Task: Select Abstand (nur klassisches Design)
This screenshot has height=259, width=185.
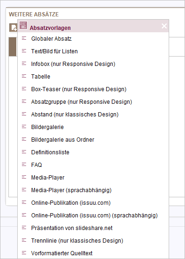Action: tap(75, 114)
